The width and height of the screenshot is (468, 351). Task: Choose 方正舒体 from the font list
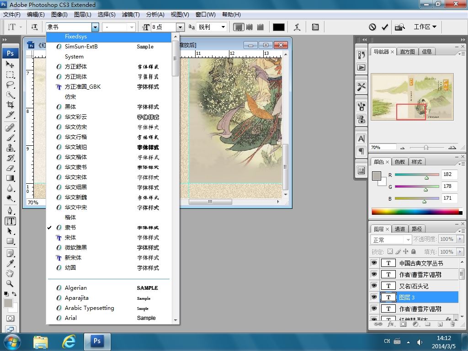click(x=109, y=67)
